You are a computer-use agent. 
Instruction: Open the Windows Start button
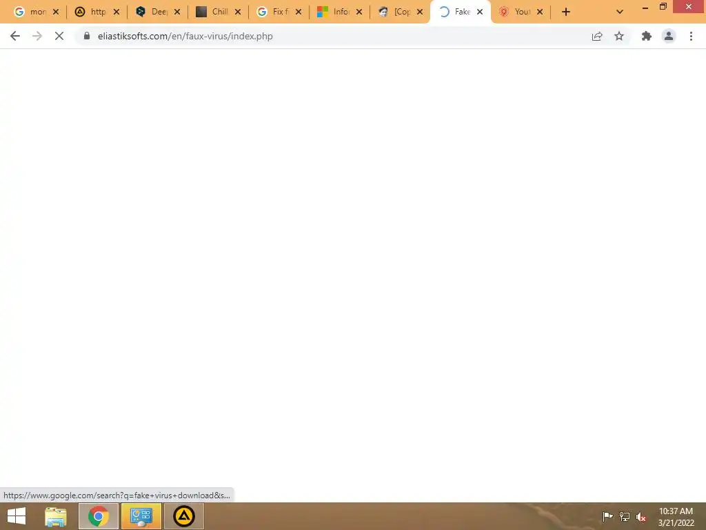pos(17,516)
